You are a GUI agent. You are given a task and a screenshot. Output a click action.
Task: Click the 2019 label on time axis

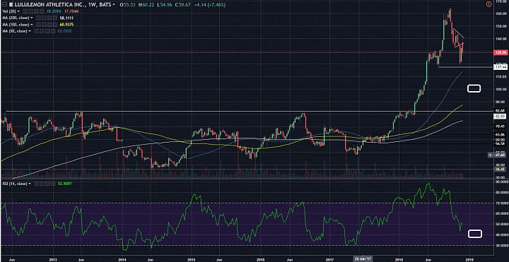[x=469, y=259]
